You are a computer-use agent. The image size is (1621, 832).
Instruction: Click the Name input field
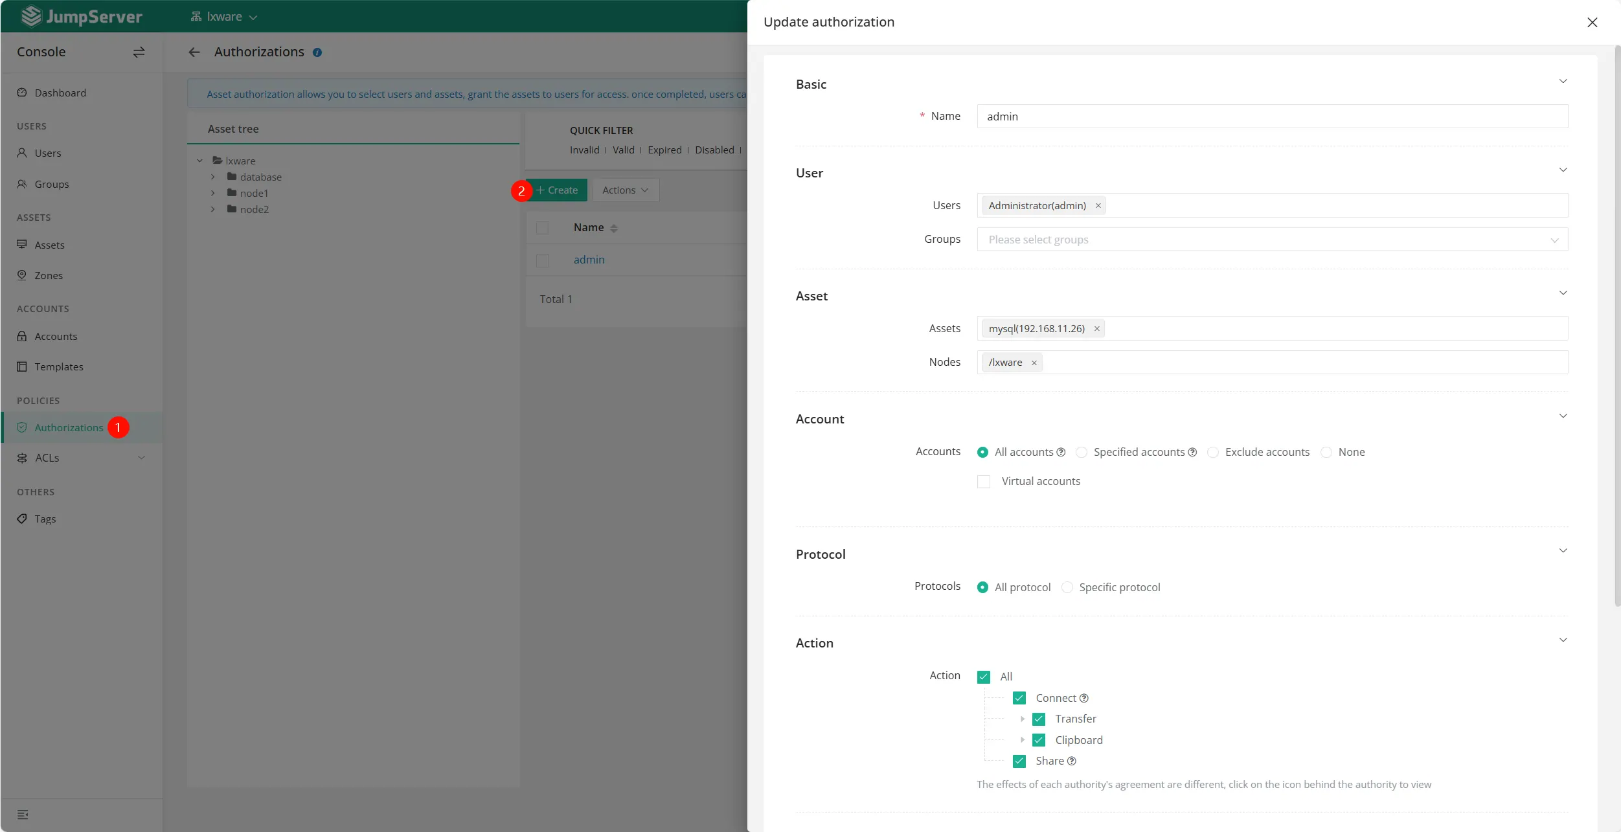[1272, 117]
